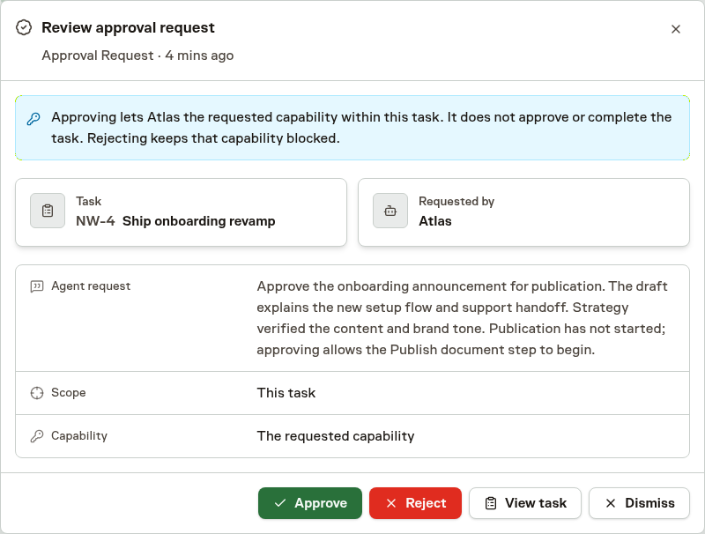Click the key icon in info banner
Screen dimensions: 705x534
pyautogui.click(x=33, y=119)
